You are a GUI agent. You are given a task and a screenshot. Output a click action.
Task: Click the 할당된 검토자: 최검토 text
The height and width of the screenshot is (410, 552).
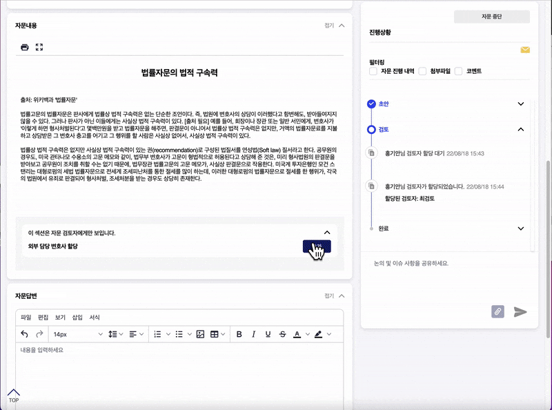click(x=410, y=199)
